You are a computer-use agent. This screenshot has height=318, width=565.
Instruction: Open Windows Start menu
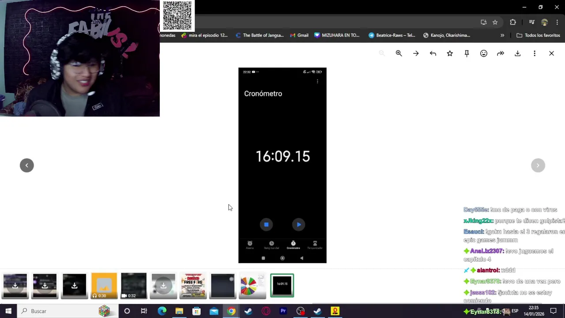(x=8, y=311)
